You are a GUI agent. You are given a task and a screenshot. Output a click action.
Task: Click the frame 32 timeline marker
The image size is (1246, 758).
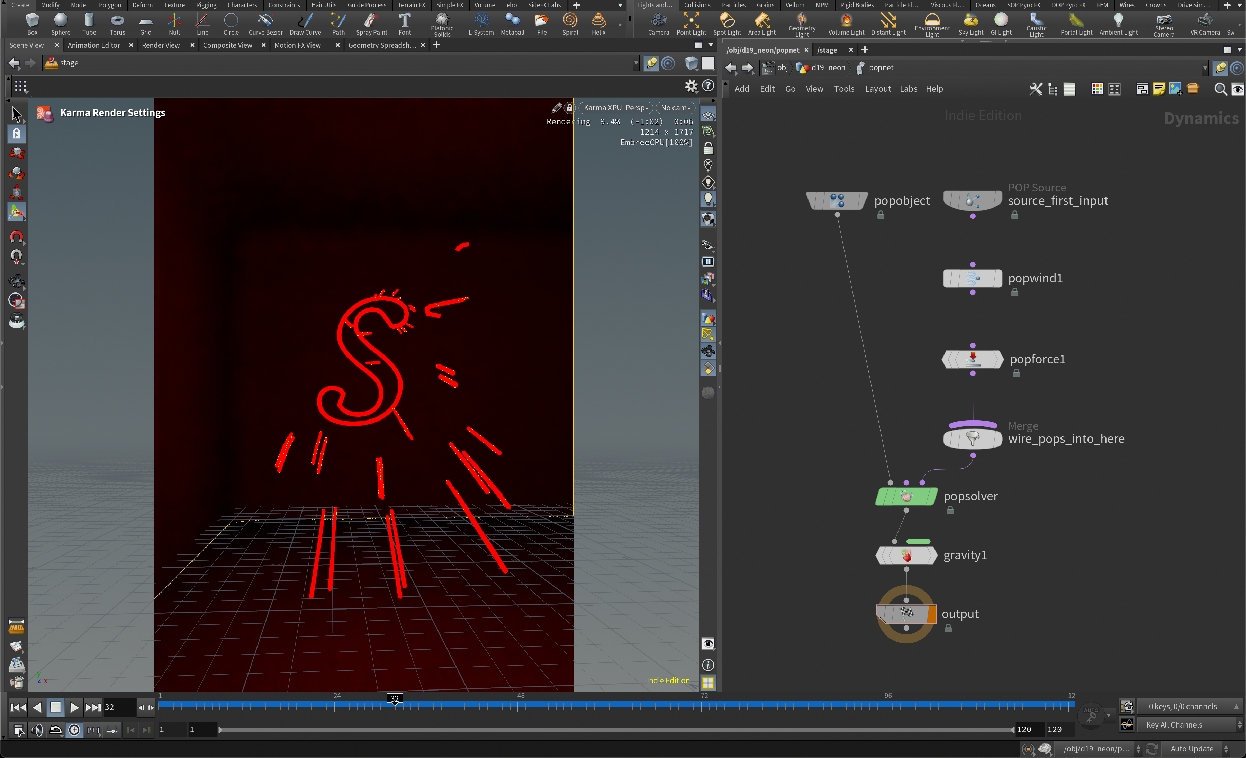395,698
